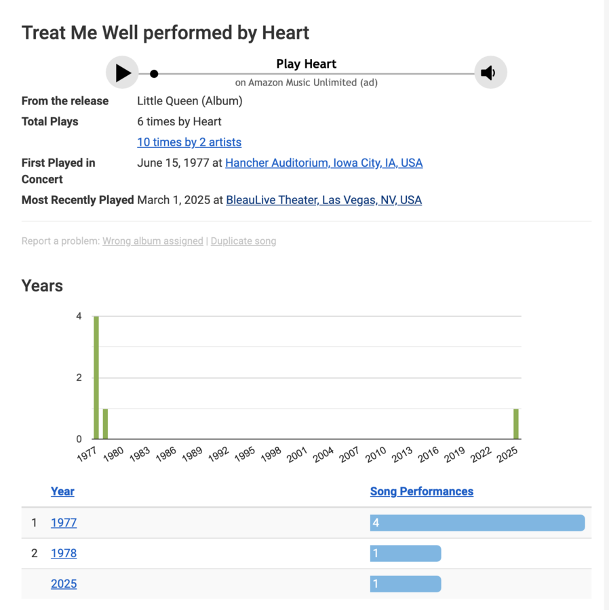Open the 1978 year link
The image size is (609, 610).
(x=64, y=553)
